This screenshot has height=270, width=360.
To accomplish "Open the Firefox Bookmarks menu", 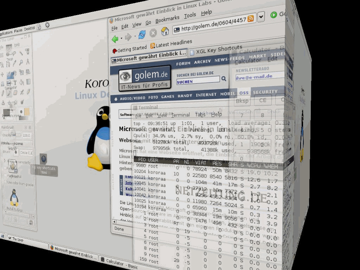I will 167,20.
